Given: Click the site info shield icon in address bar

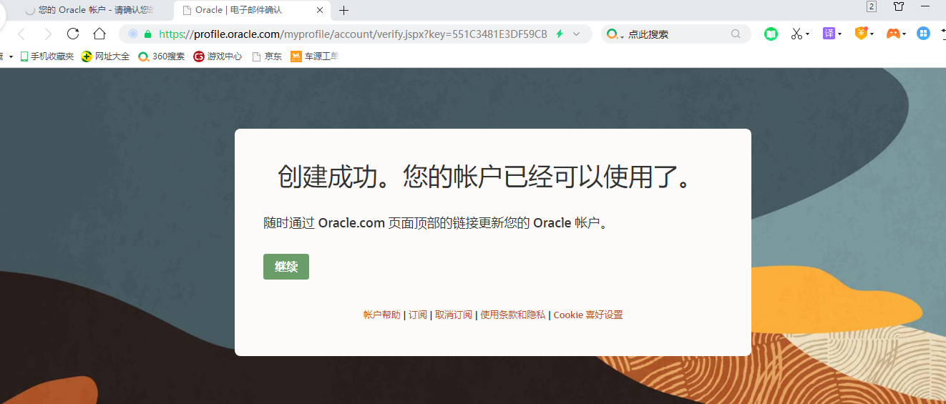Looking at the screenshot, I should click(133, 34).
